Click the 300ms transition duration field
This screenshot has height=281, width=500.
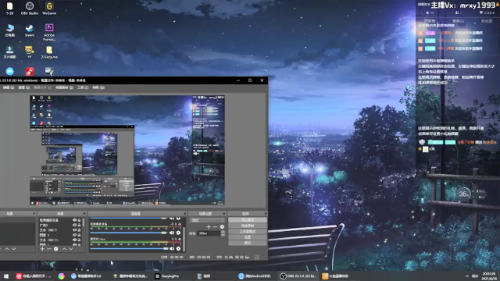coord(209,233)
